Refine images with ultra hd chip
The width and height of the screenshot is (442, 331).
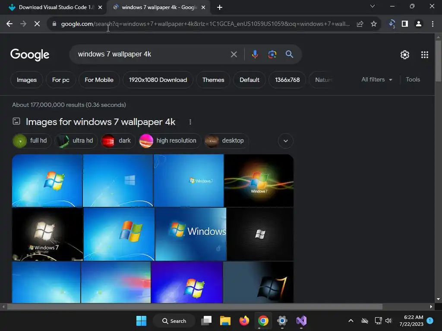coord(76,141)
